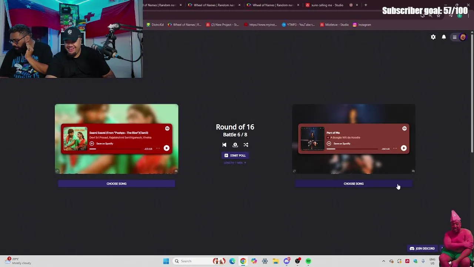The image size is (474, 267).
Task: Click the Part of Me album cover thumbnail
Action: [312, 139]
